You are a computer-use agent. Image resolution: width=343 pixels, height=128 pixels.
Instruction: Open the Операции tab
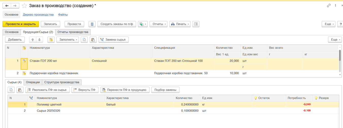click(x=33, y=82)
